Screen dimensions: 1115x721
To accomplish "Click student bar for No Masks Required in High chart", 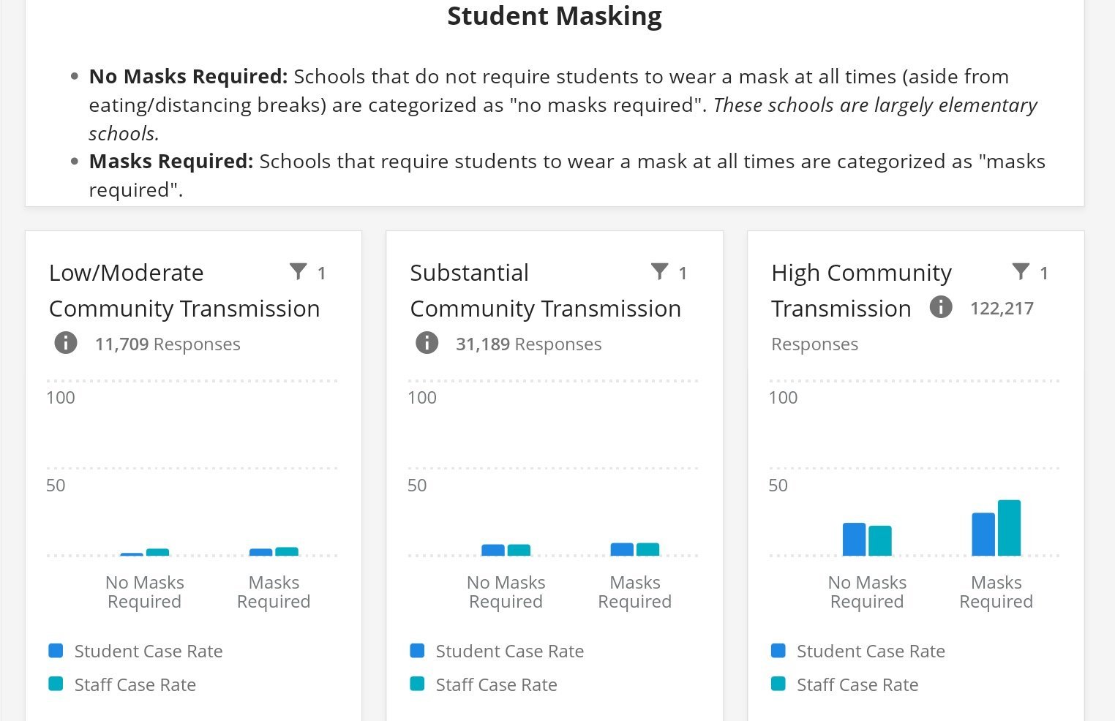I will tap(854, 540).
